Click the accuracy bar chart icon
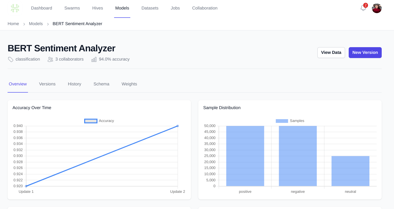Screen dimensions: 394x209 click(x=94, y=59)
